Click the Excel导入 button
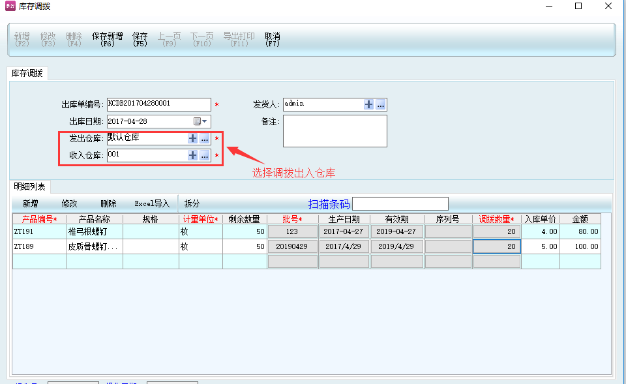Viewport: 626px width, 384px height. (x=152, y=203)
